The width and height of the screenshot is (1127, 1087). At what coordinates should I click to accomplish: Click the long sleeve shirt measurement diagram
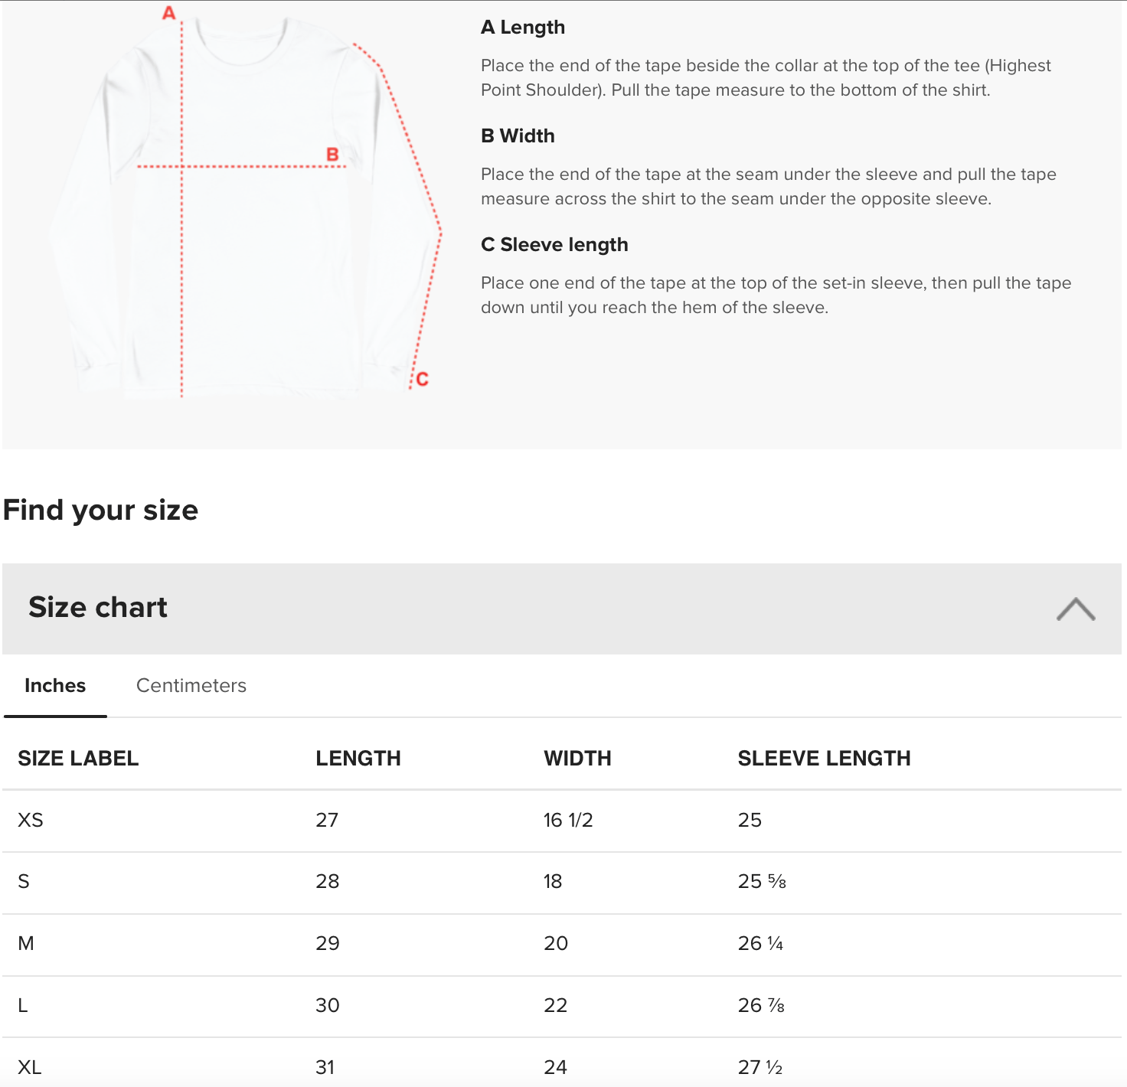pos(245,204)
